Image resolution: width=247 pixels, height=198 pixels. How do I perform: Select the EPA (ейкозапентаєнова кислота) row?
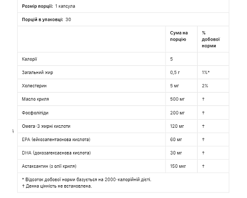click(x=123, y=140)
